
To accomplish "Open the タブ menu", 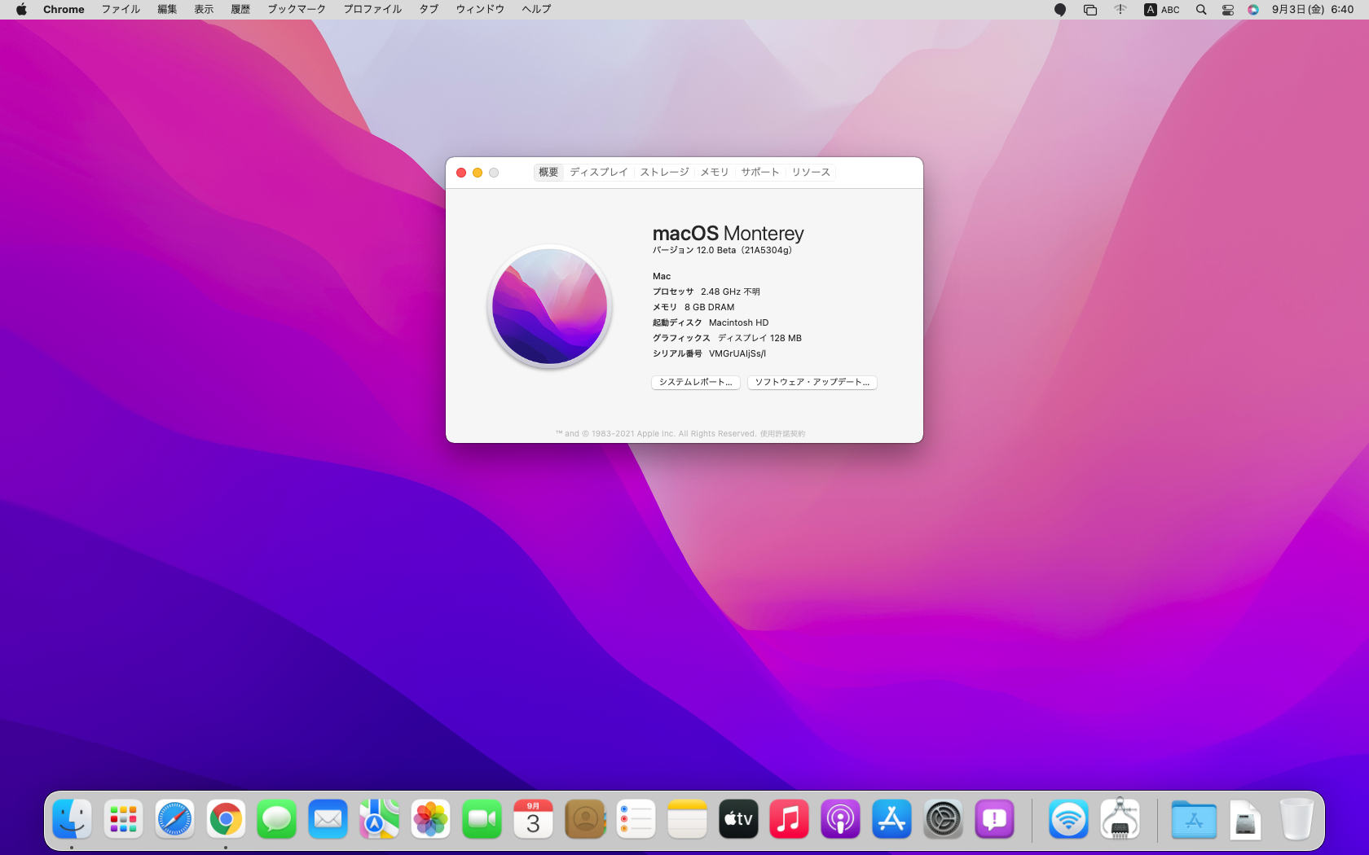I will tap(429, 10).
